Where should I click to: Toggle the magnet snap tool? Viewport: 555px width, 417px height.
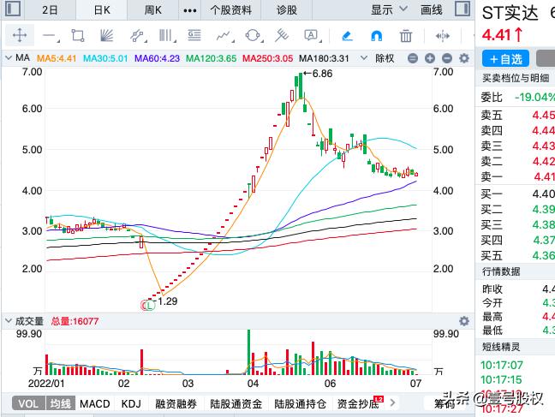pos(376,36)
